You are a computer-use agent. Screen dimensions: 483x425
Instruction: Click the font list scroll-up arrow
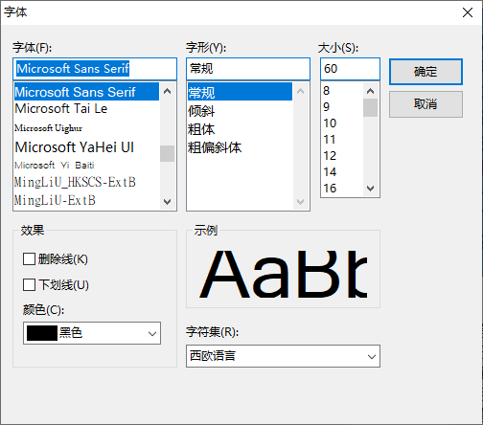(x=167, y=91)
